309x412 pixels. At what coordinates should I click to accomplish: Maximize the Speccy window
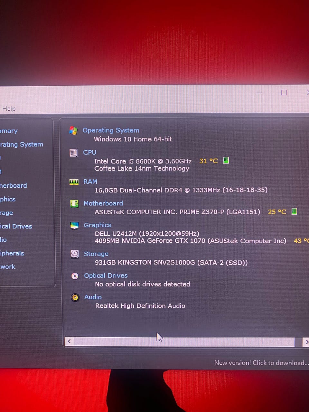tap(284, 93)
